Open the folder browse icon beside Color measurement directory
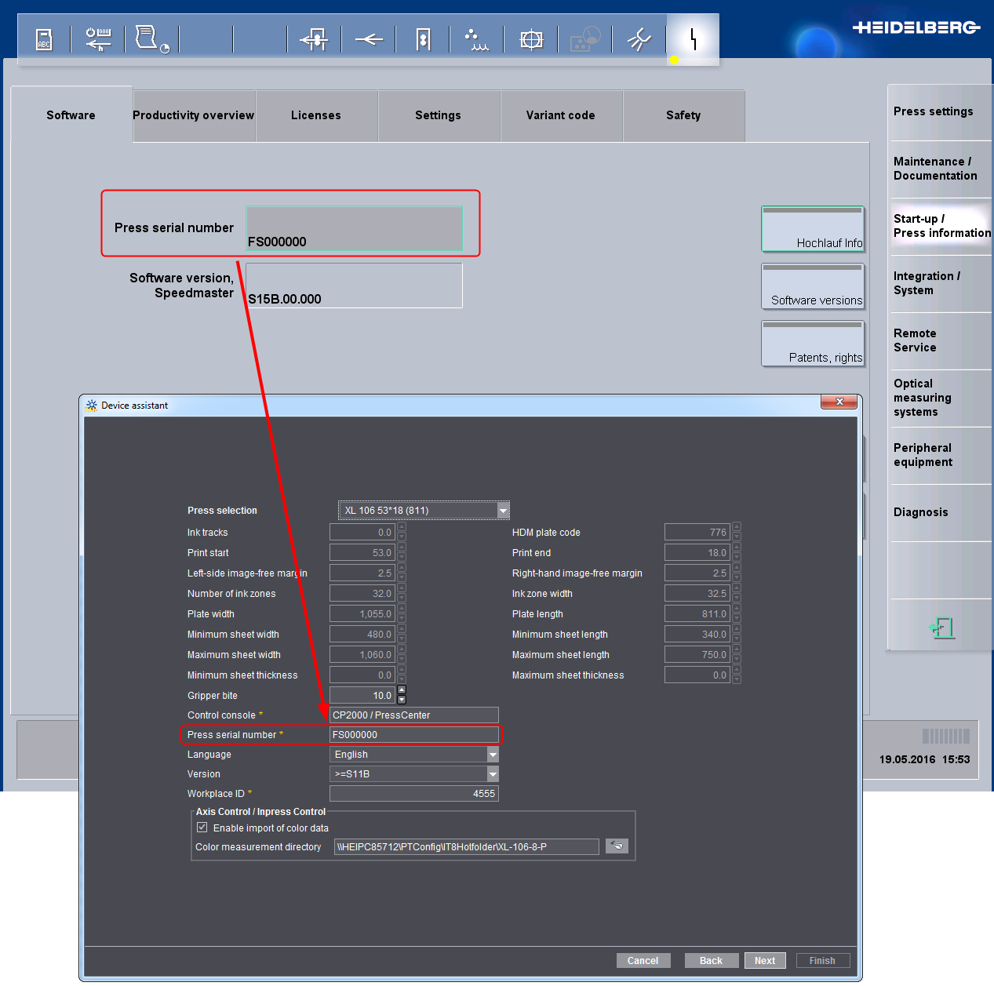This screenshot has height=986, width=994. 617,846
